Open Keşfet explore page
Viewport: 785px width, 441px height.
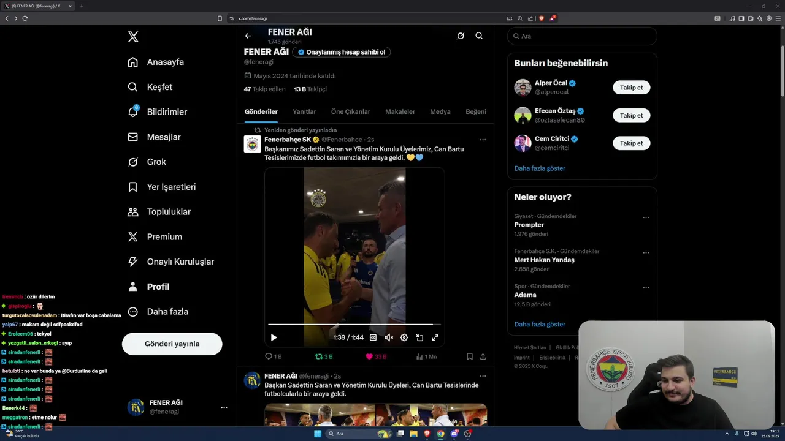tap(150, 87)
